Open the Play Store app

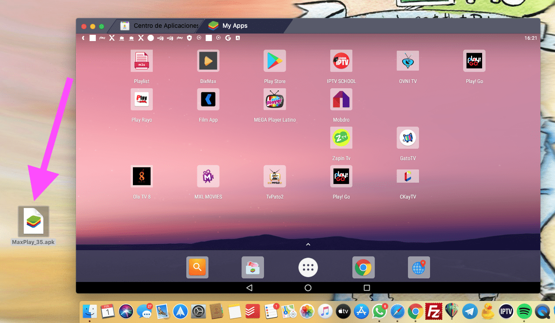pos(275,60)
